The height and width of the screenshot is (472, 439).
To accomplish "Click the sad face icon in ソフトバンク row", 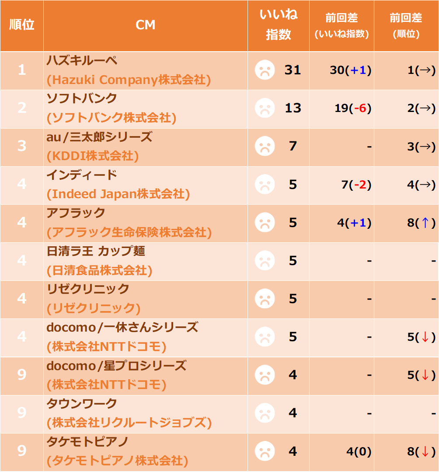I will tap(265, 108).
